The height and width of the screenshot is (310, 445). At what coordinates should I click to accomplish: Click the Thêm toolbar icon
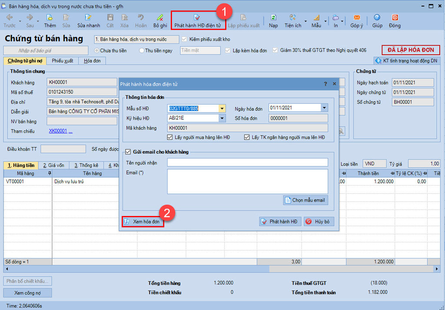pyautogui.click(x=50, y=21)
